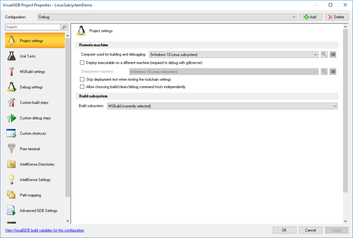This screenshot has height=238, width=353.
Task: Click the magnifier icon beside the build machine dropdown
Action: tap(324, 54)
